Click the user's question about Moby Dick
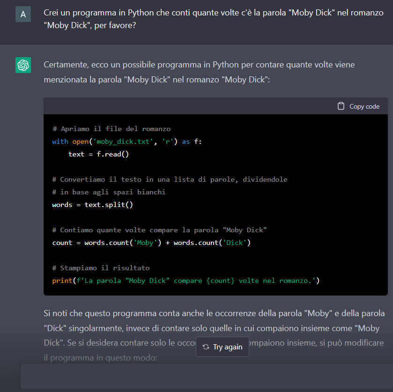Viewport: 393px width, 392px height. coord(214,19)
